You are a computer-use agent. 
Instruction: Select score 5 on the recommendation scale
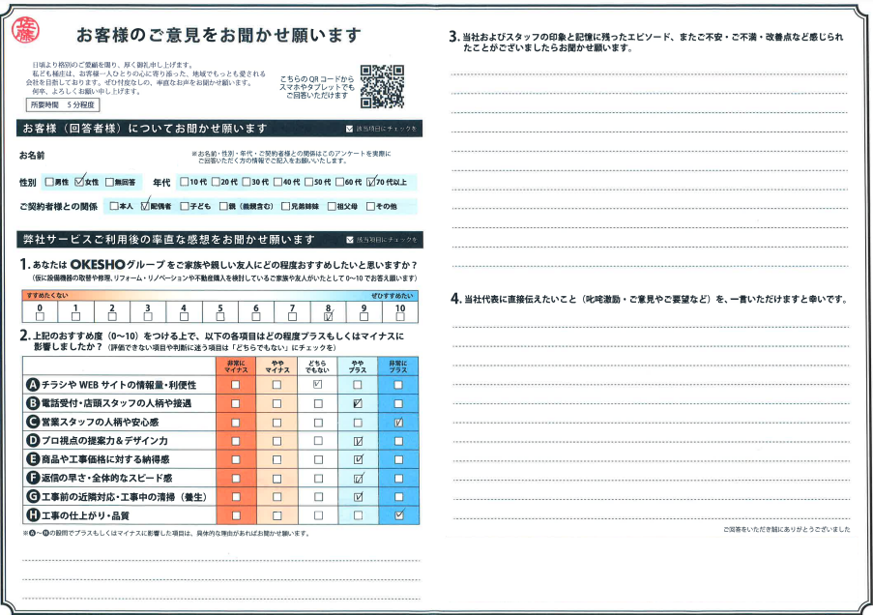[219, 315]
